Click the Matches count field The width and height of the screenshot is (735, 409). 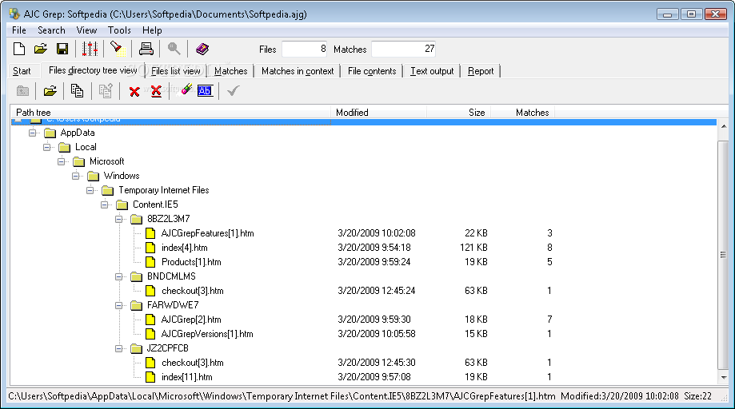(x=404, y=50)
